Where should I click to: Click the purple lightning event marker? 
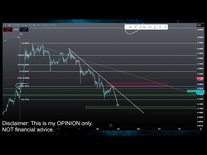pyautogui.click(x=111, y=125)
